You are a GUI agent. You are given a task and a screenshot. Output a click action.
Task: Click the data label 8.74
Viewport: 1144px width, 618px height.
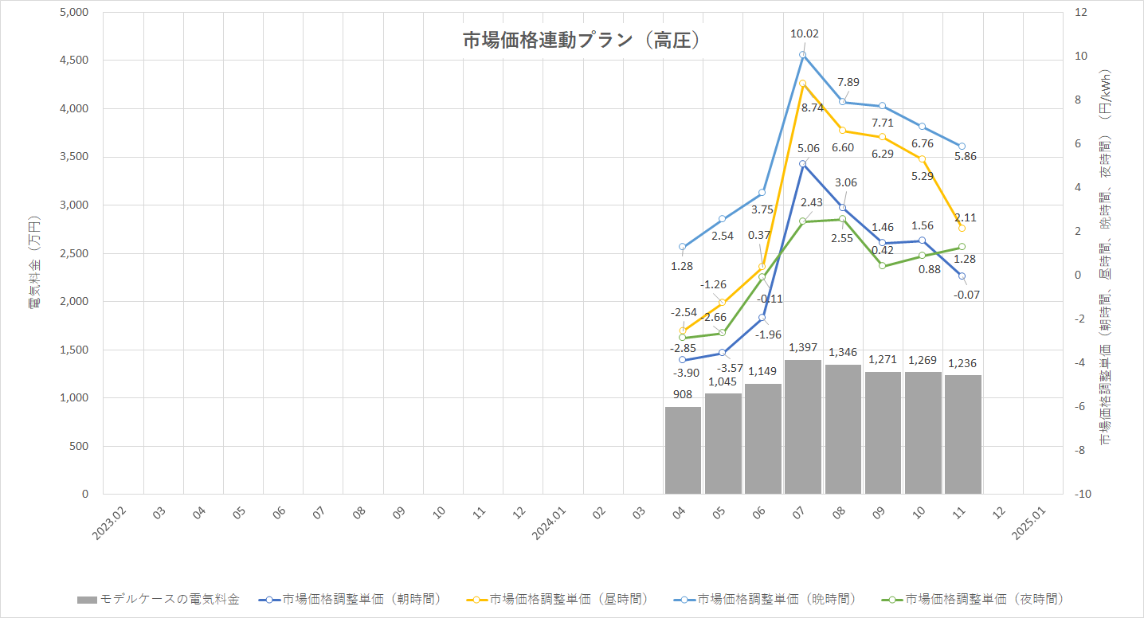813,108
